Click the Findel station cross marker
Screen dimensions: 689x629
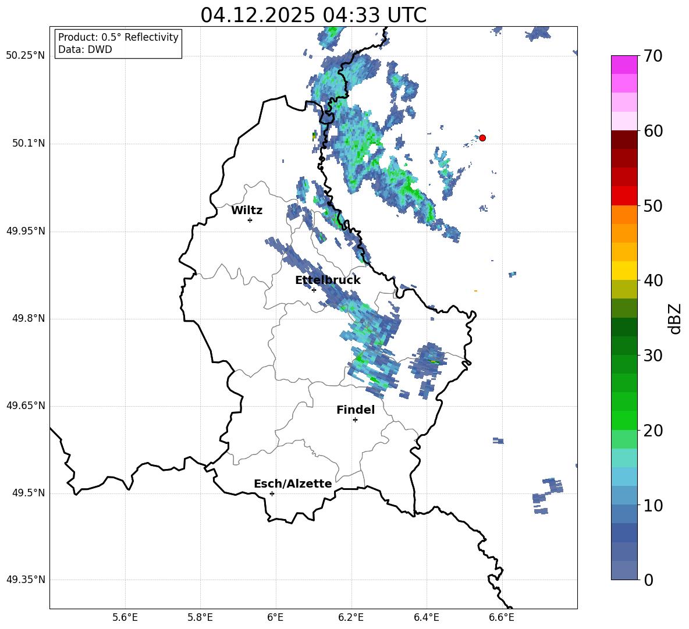point(355,420)
